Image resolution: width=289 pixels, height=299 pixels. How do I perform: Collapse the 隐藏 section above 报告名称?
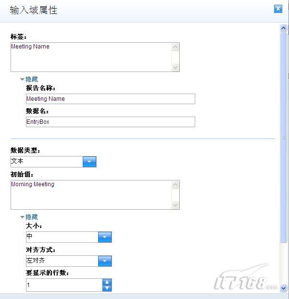click(x=22, y=79)
